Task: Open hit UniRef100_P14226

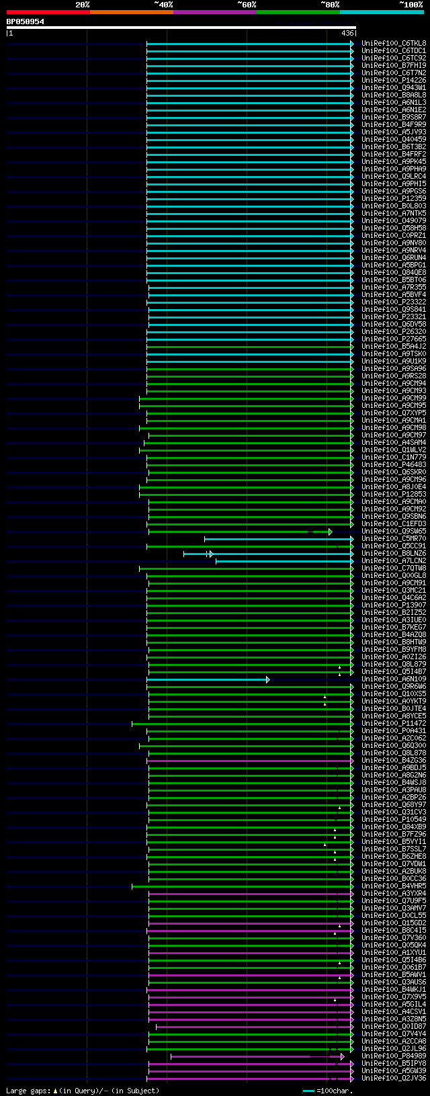Action: point(394,81)
